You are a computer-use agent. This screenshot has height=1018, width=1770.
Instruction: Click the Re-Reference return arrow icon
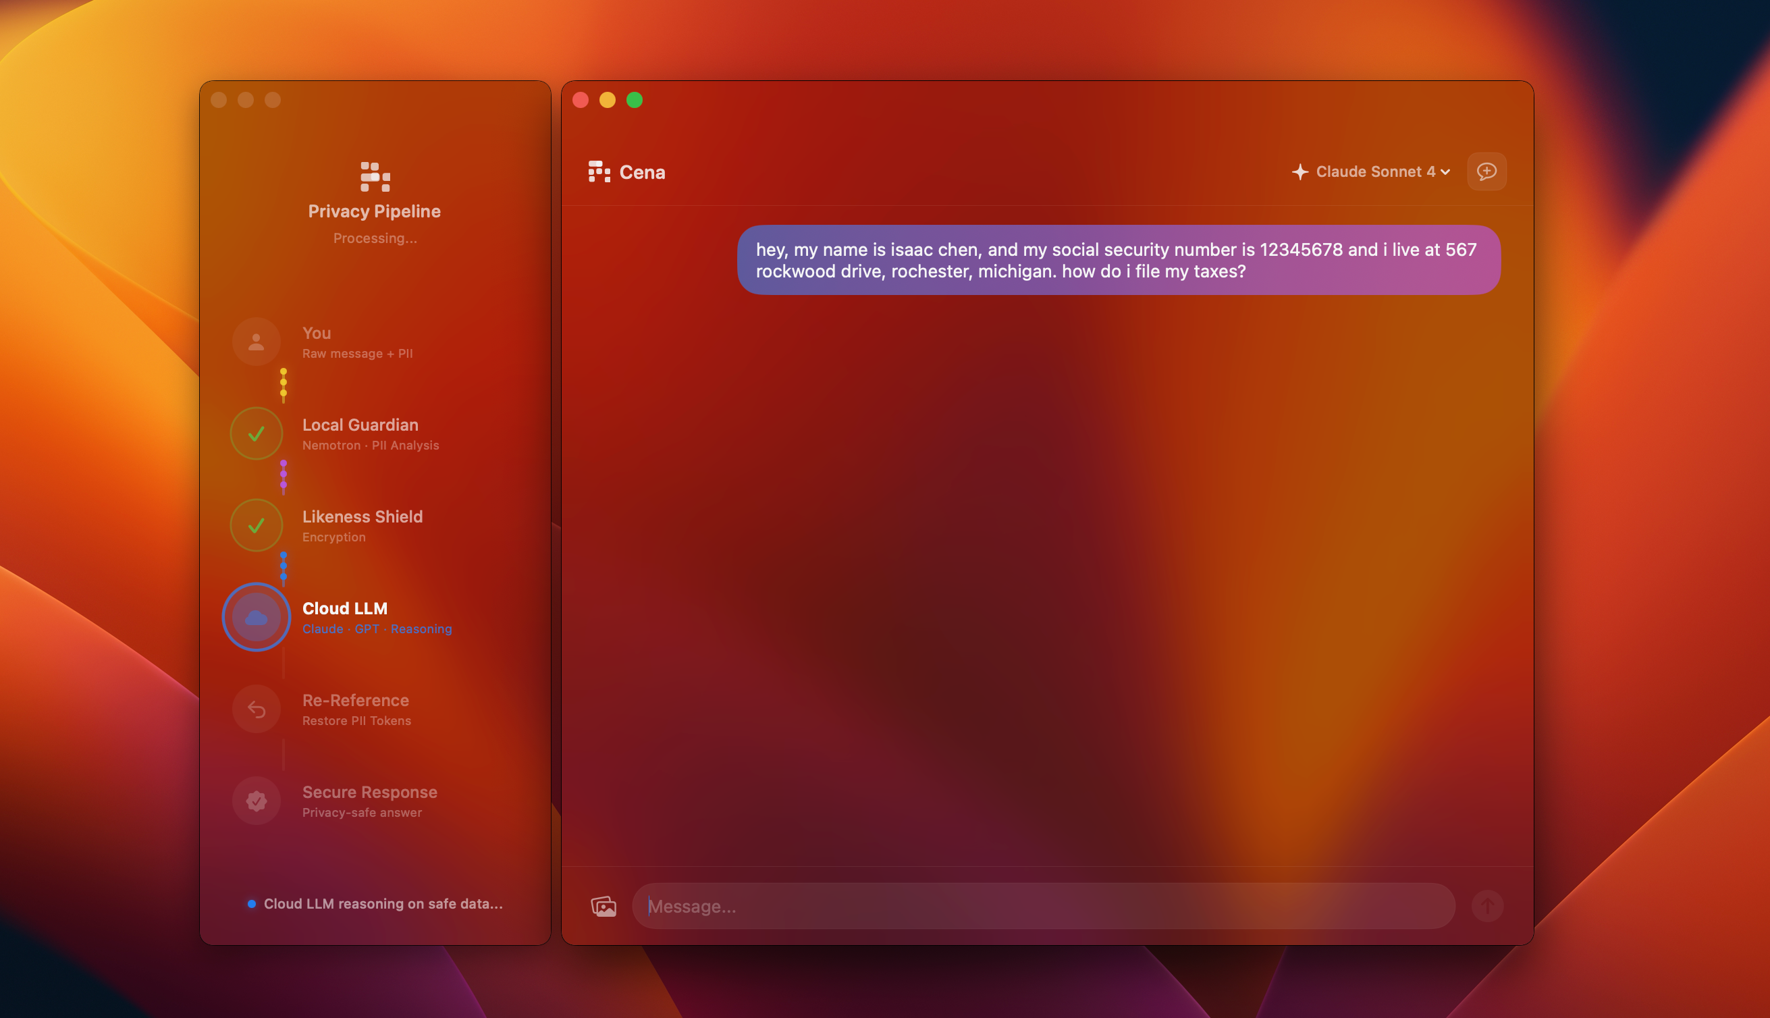257,709
